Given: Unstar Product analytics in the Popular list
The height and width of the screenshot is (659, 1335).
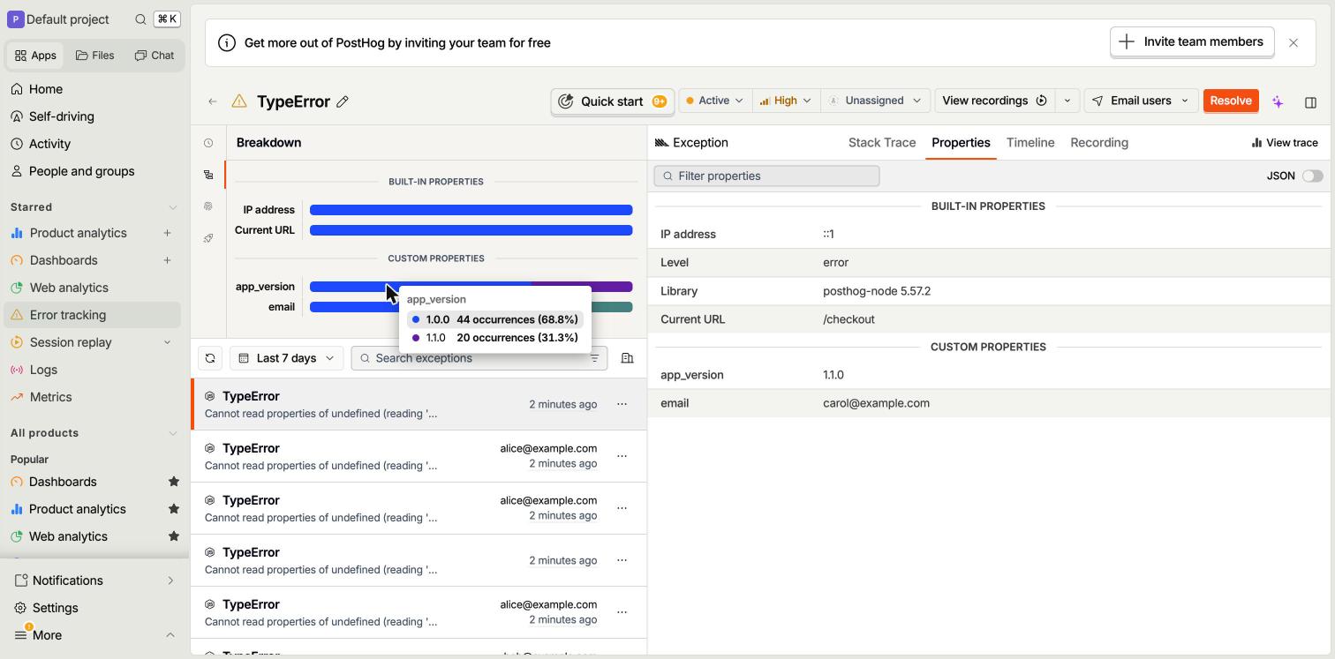Looking at the screenshot, I should (x=174, y=509).
